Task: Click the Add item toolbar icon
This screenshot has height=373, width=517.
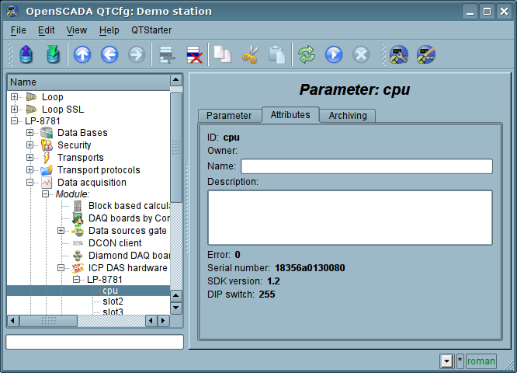Action: (x=165, y=54)
